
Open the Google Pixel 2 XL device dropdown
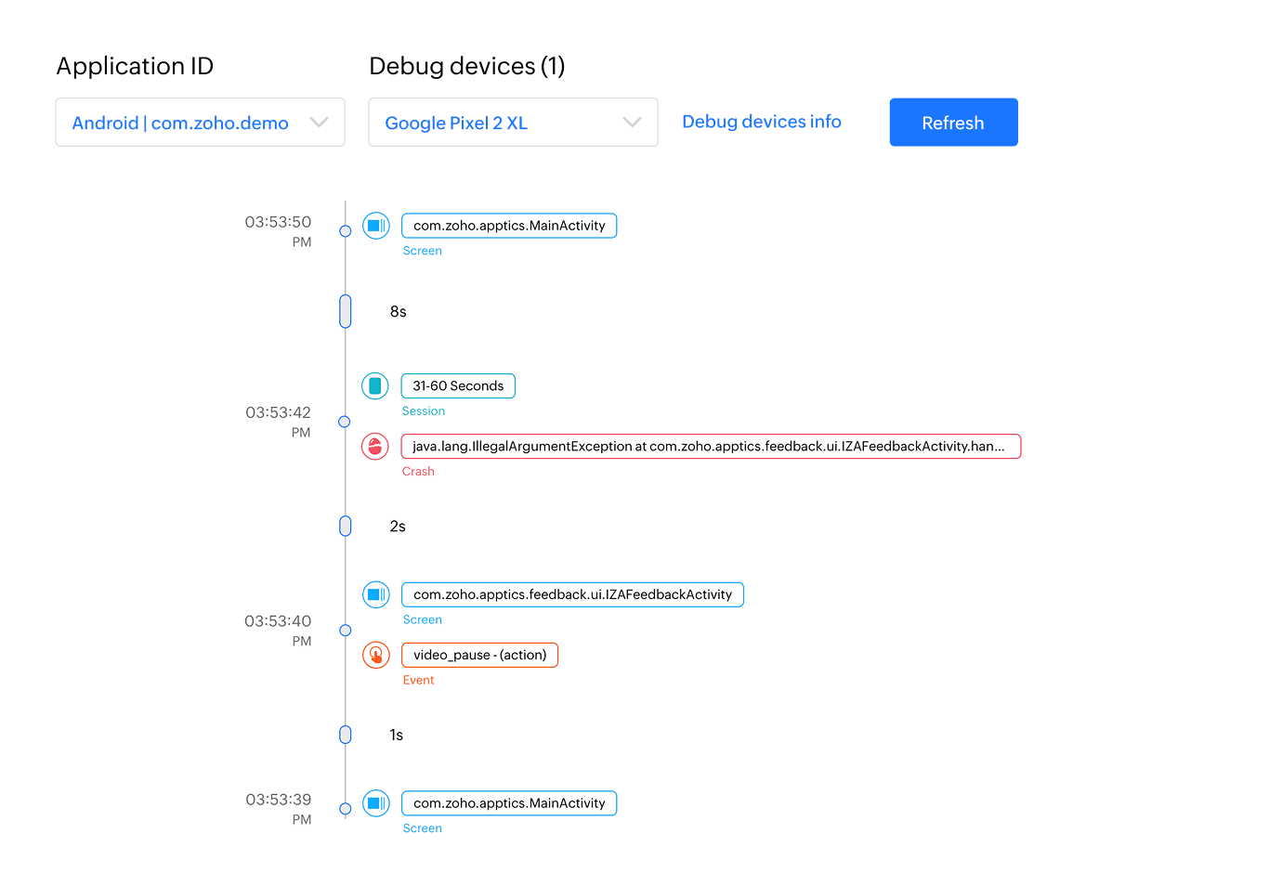click(513, 122)
